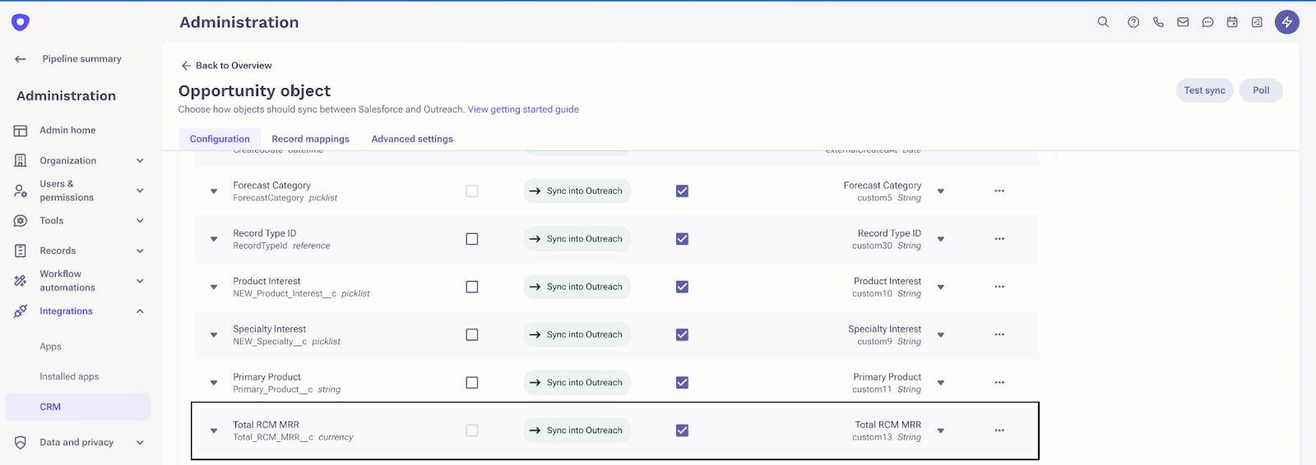This screenshot has width=1316, height=465.
Task: Uncheck Forecast Category sync-in checkbox
Action: 682,191
